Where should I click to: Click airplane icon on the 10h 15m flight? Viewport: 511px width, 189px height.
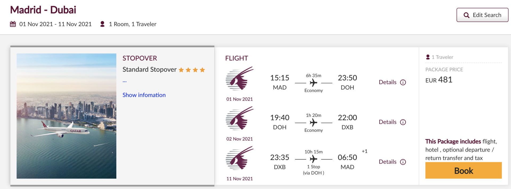(x=314, y=159)
